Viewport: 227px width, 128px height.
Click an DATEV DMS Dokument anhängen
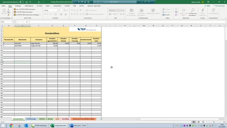pyautogui.click(x=27, y=15)
